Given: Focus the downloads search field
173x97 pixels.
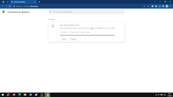Looking at the screenshot, I should tap(86, 12).
